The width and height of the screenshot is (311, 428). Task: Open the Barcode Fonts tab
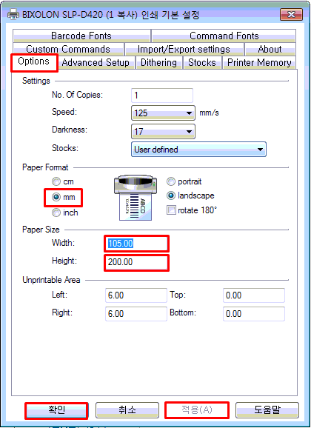[81, 36]
